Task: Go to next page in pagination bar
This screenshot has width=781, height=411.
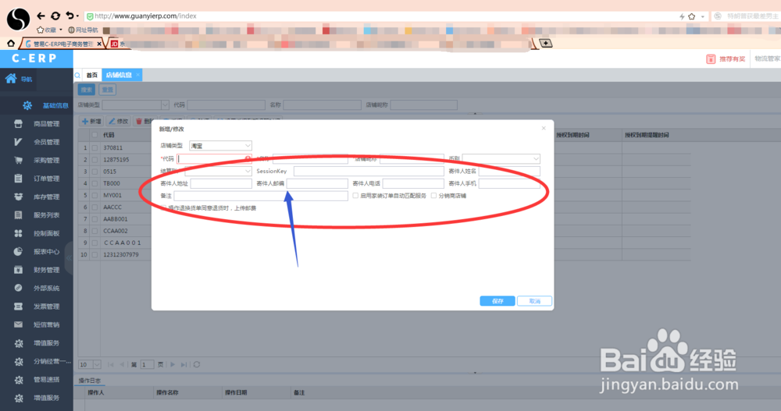Action: pos(173,364)
